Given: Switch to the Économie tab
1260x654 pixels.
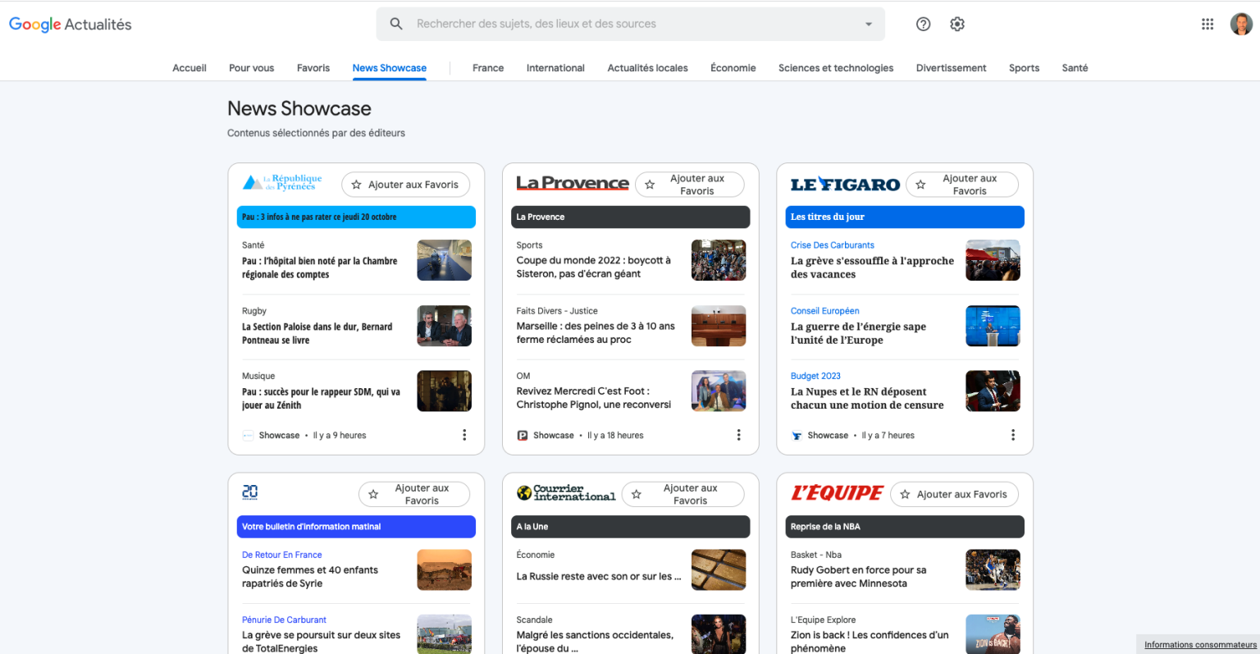Looking at the screenshot, I should click(x=733, y=67).
